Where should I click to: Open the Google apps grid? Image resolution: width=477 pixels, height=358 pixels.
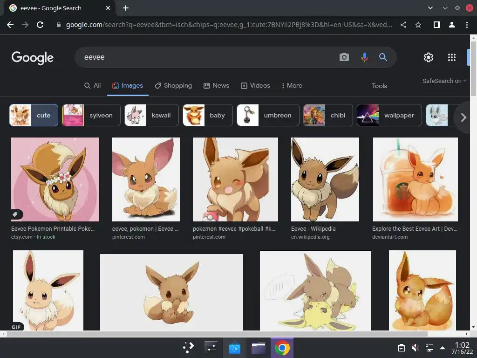point(452,57)
